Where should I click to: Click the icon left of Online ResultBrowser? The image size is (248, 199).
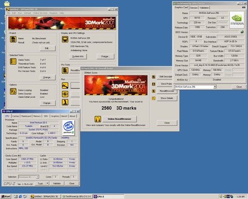click(x=98, y=119)
